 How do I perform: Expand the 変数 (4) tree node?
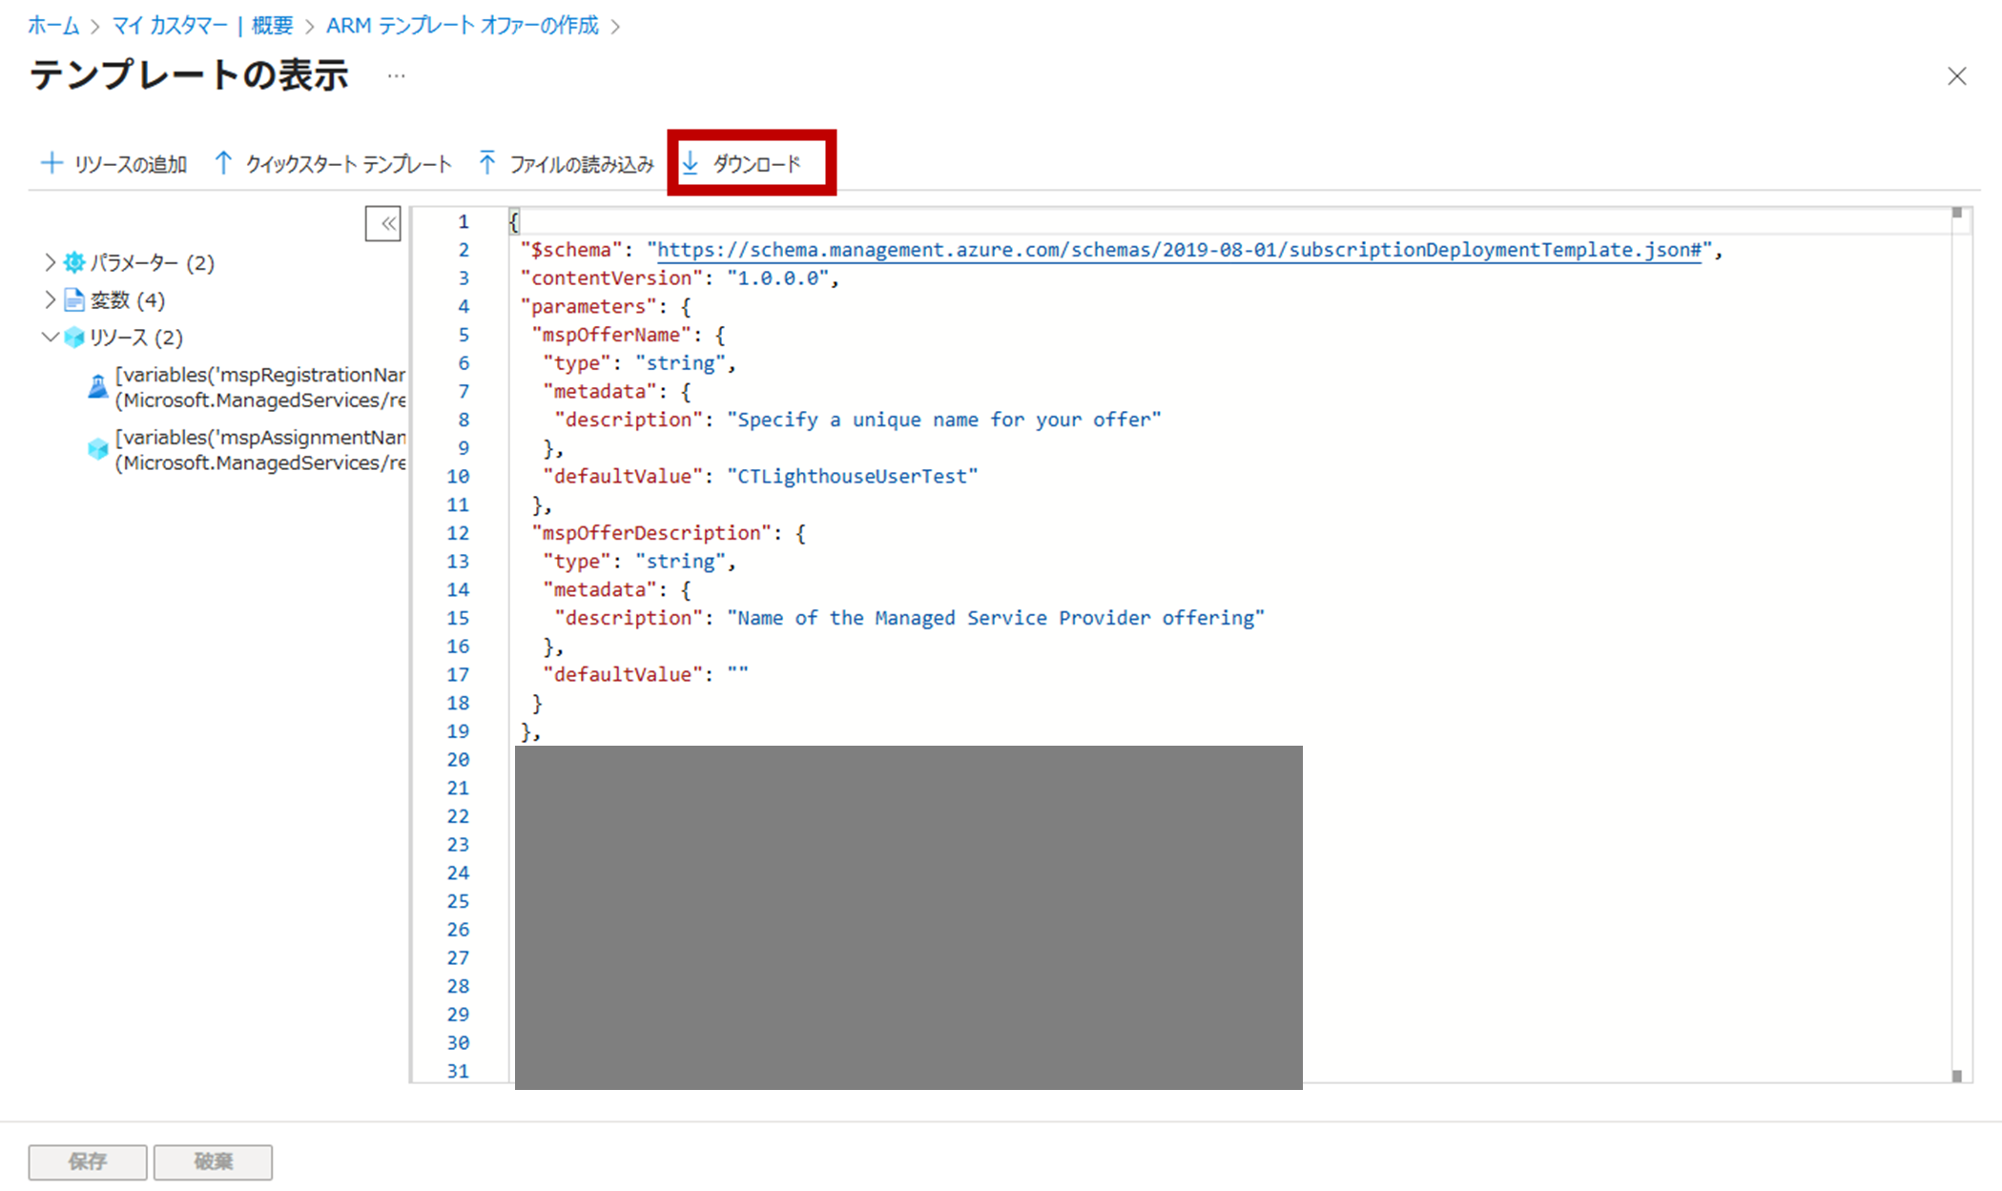pyautogui.click(x=50, y=299)
